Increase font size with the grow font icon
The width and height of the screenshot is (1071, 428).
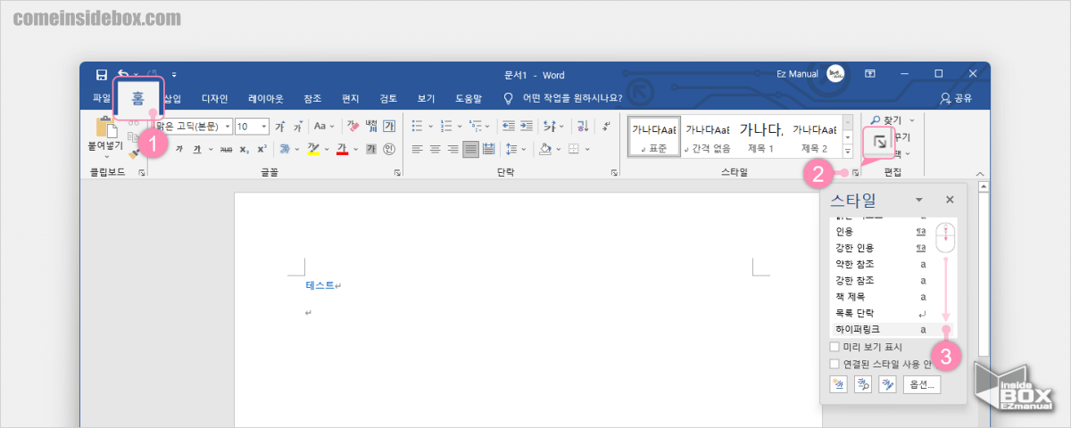coord(280,127)
